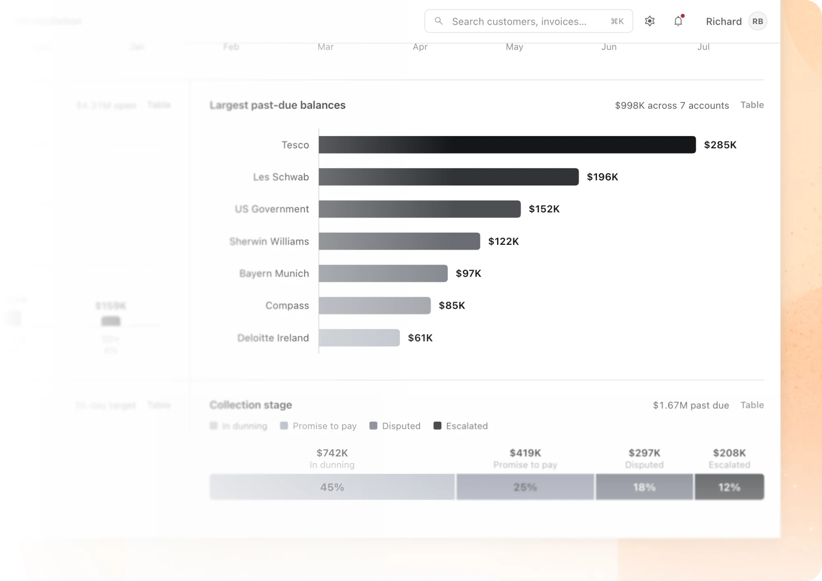Screen dimensions: 822x581
Task: Switch Collection stage to Table view
Action: [752, 405]
